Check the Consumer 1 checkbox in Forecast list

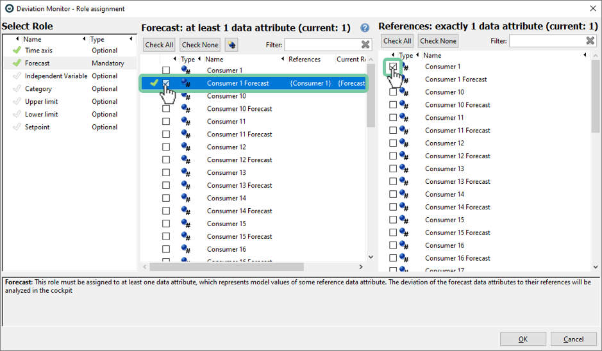[166, 70]
